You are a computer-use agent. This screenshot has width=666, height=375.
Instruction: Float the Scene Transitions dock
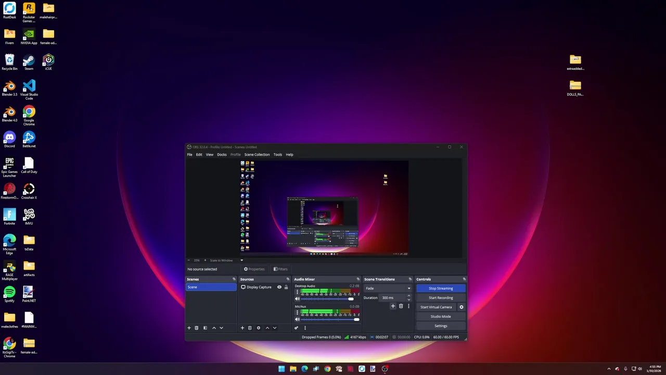(x=410, y=279)
